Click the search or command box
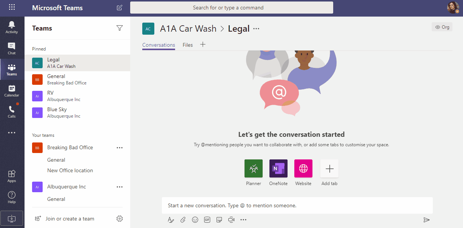Screen dimensions: 463x228 232,8
